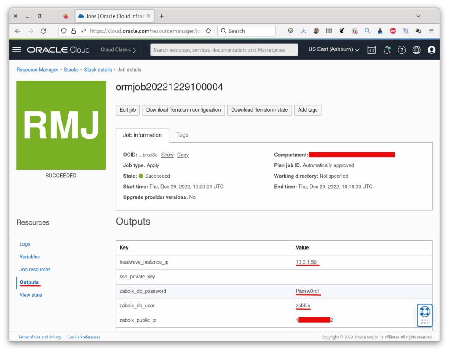Open the help question mark icon

tap(402, 50)
